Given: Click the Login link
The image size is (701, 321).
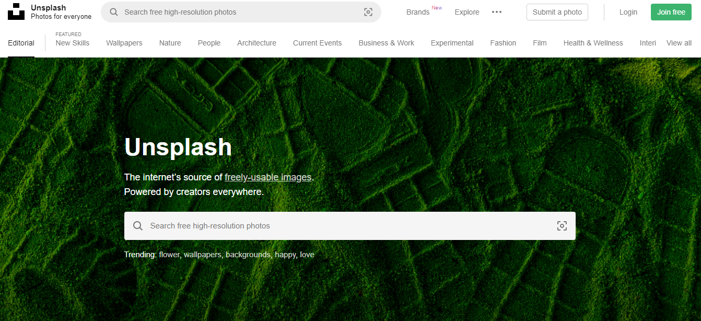Looking at the screenshot, I should coord(628,12).
